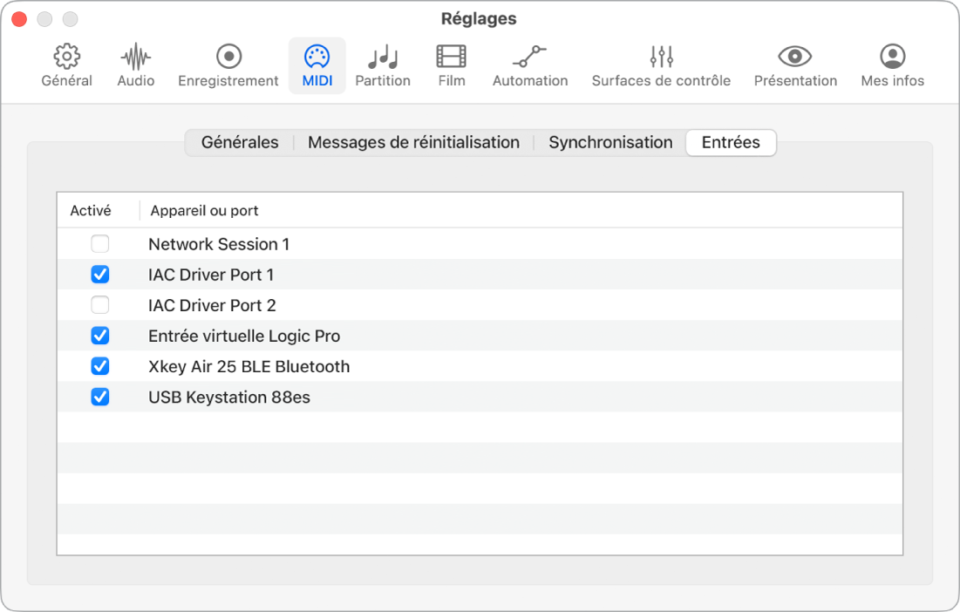Open the Général settings gear icon
Image resolution: width=960 pixels, height=612 pixels.
click(x=67, y=58)
